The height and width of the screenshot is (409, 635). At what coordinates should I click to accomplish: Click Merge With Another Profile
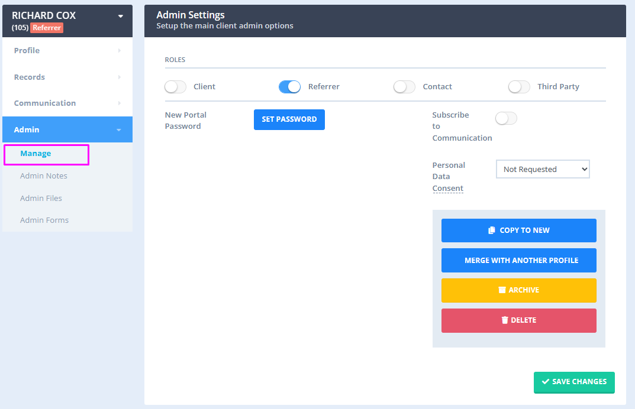518,260
